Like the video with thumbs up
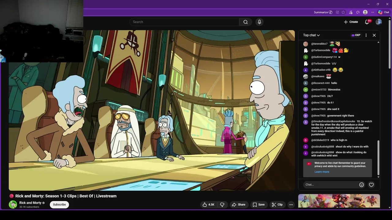 click(x=208, y=204)
